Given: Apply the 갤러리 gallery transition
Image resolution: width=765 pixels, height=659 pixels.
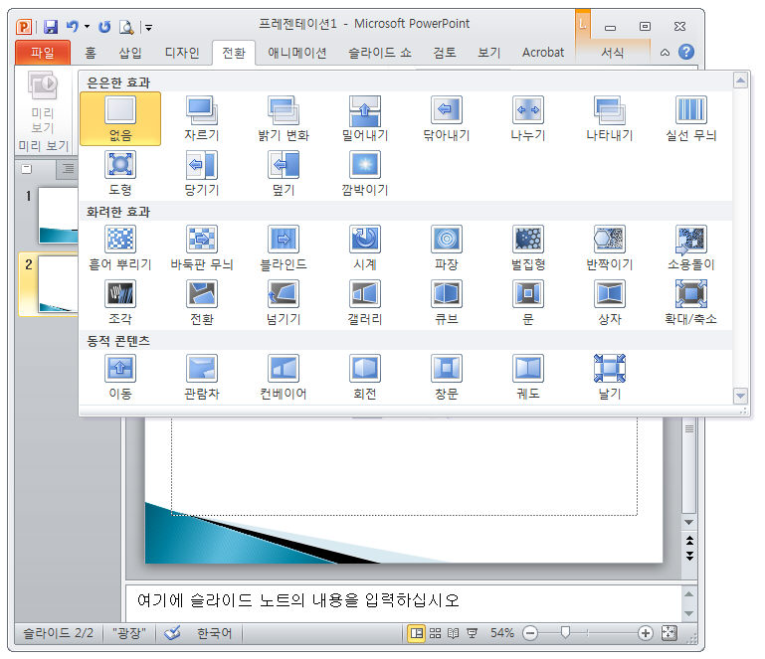Looking at the screenshot, I should (365, 303).
